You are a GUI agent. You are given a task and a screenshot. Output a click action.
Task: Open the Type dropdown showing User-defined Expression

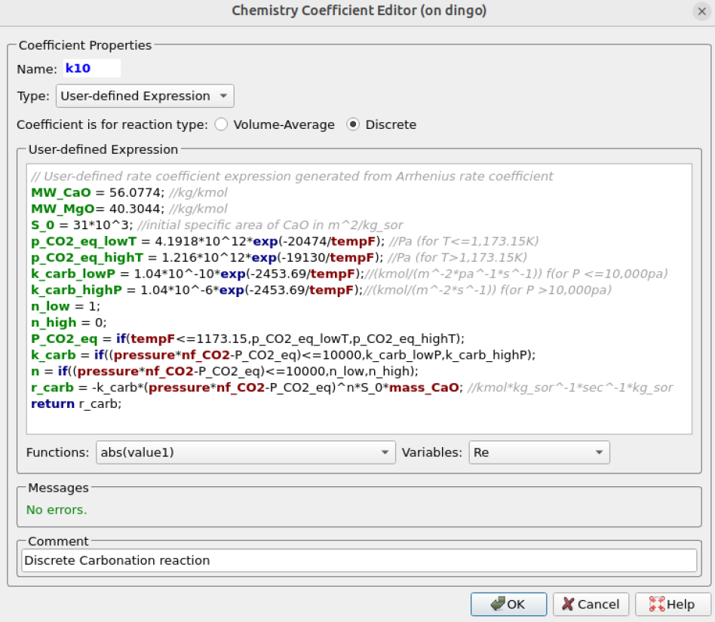tap(145, 97)
